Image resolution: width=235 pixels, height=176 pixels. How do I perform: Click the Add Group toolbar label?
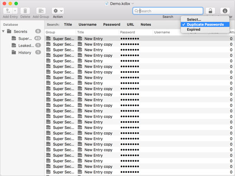41,16
